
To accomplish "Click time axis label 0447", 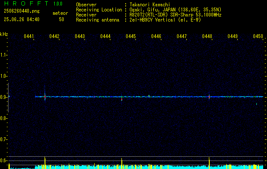I will coord(182,36).
